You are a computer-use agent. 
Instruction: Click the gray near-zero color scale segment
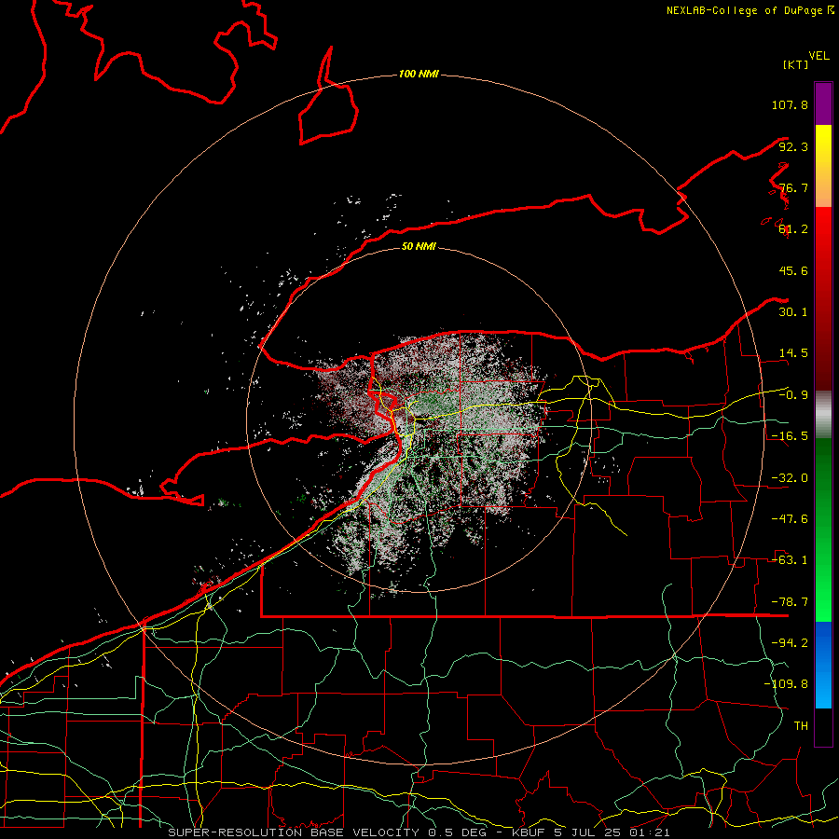(x=823, y=415)
